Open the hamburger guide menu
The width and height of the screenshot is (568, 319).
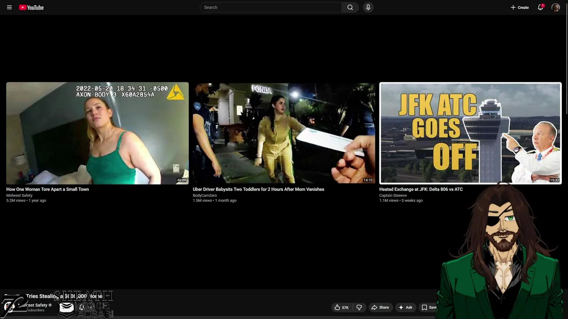click(x=9, y=8)
